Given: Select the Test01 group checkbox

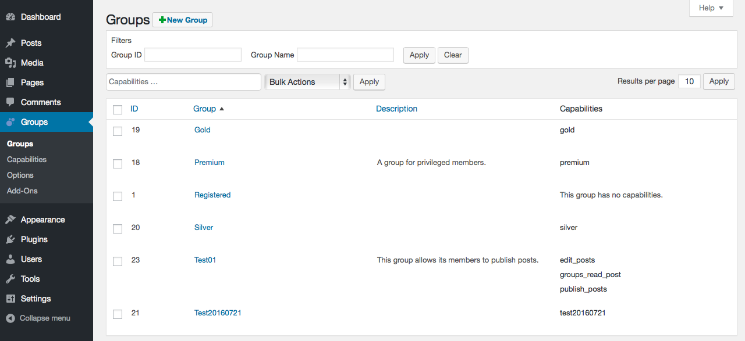Looking at the screenshot, I should pos(118,261).
